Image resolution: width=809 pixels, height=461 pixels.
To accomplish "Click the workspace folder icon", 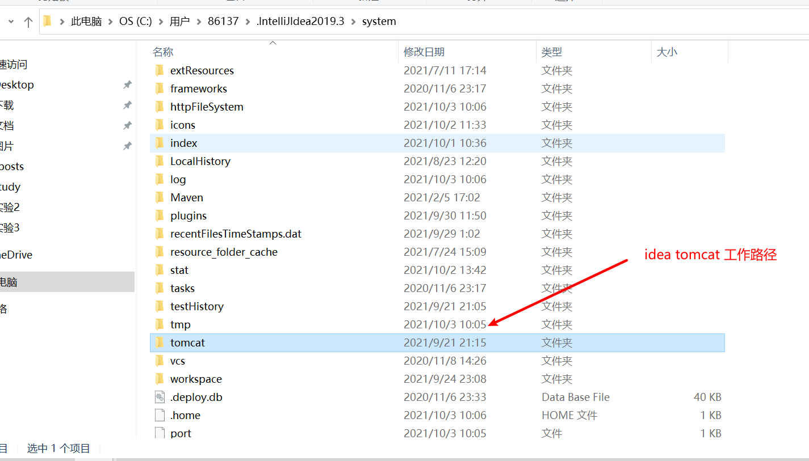I will pos(160,379).
